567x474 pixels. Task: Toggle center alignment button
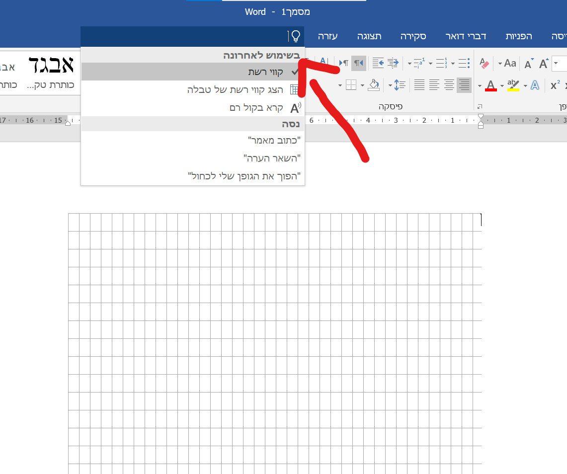click(449, 85)
